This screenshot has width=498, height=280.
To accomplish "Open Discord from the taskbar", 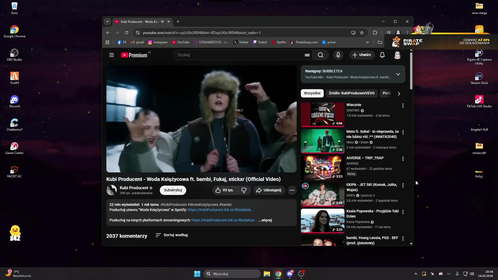I will pos(289,274).
